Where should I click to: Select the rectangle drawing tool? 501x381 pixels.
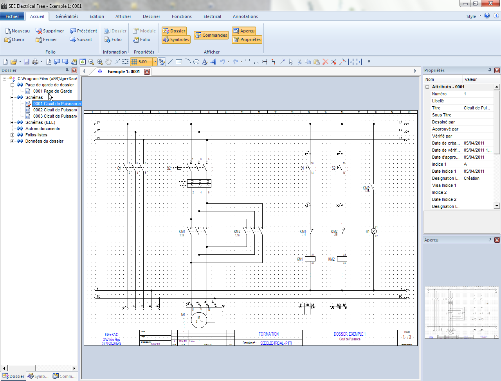tap(179, 62)
